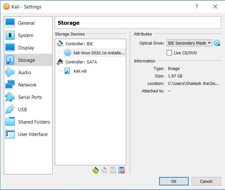The height and width of the screenshot is (190, 225).
Task: Click the optical disc icon beside kali-linux ISO
Action: tap(67, 53)
